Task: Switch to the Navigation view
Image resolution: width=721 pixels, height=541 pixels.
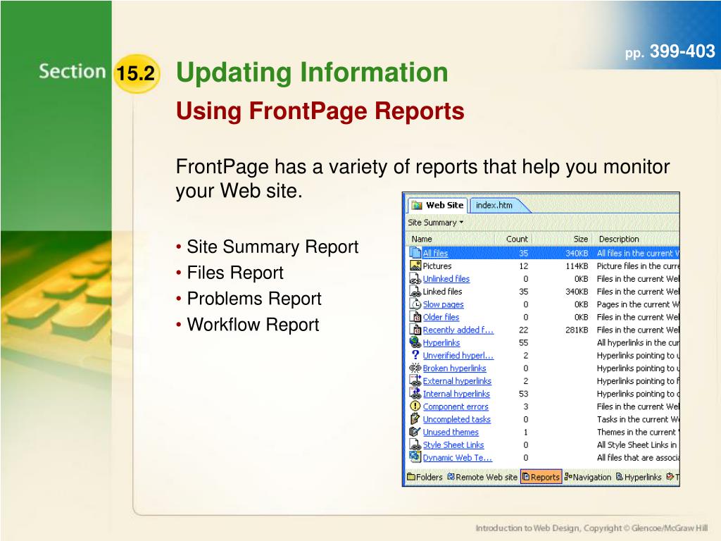Action: click(588, 477)
